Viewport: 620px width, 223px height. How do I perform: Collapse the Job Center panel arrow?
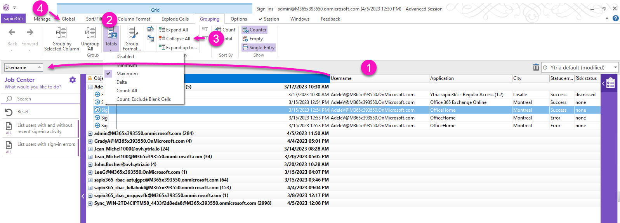(83, 196)
